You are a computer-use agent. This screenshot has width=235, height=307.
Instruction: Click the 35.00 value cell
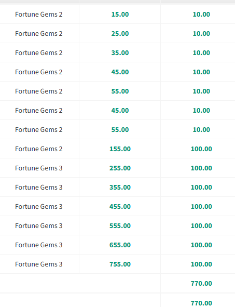pyautogui.click(x=120, y=52)
